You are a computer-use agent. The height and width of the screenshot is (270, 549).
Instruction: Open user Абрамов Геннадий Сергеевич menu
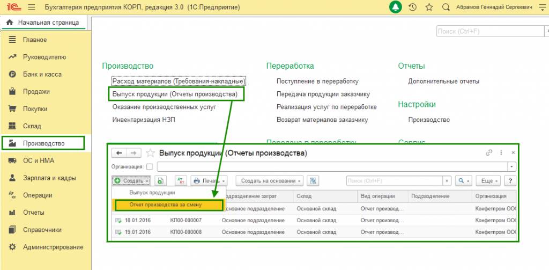tap(494, 7)
